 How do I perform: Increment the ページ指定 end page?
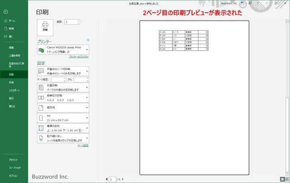pyautogui.click(x=88, y=78)
